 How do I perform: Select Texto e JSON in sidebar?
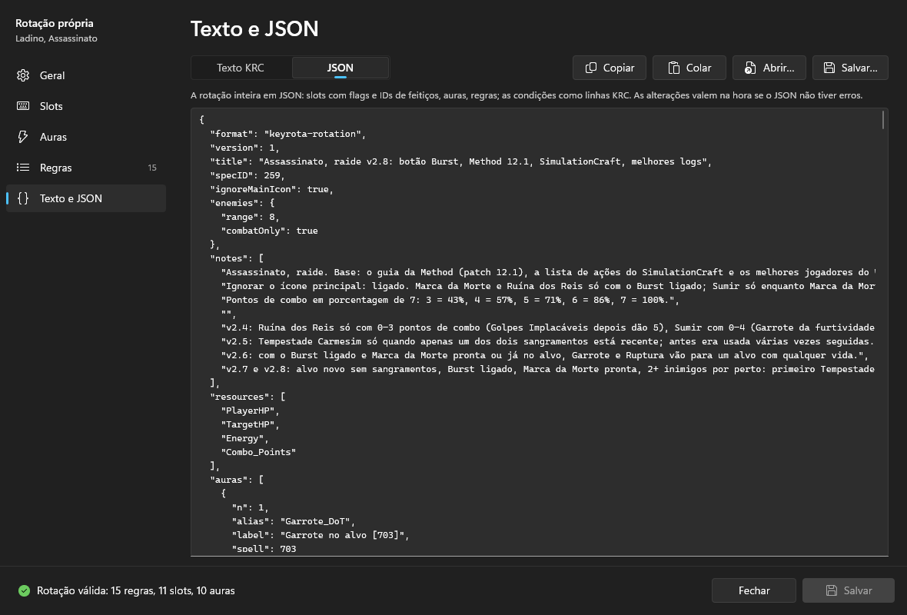pos(85,198)
